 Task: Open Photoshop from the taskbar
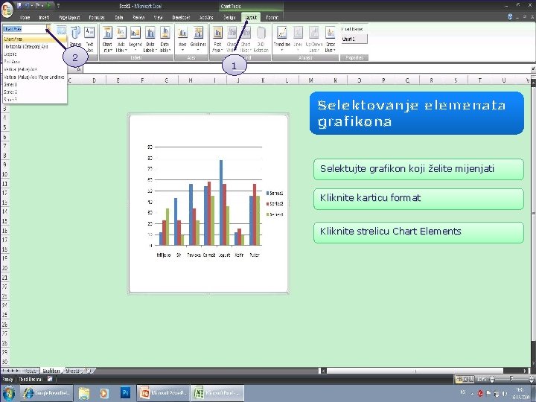[x=125, y=393]
